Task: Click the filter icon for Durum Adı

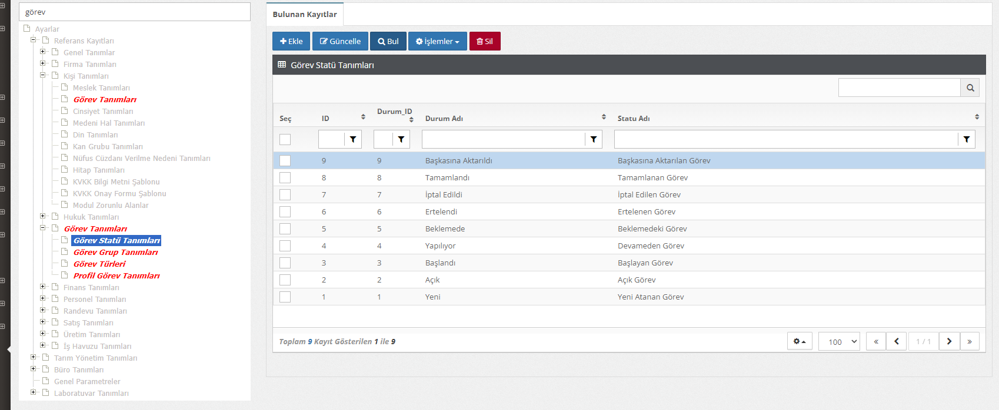Action: click(594, 139)
